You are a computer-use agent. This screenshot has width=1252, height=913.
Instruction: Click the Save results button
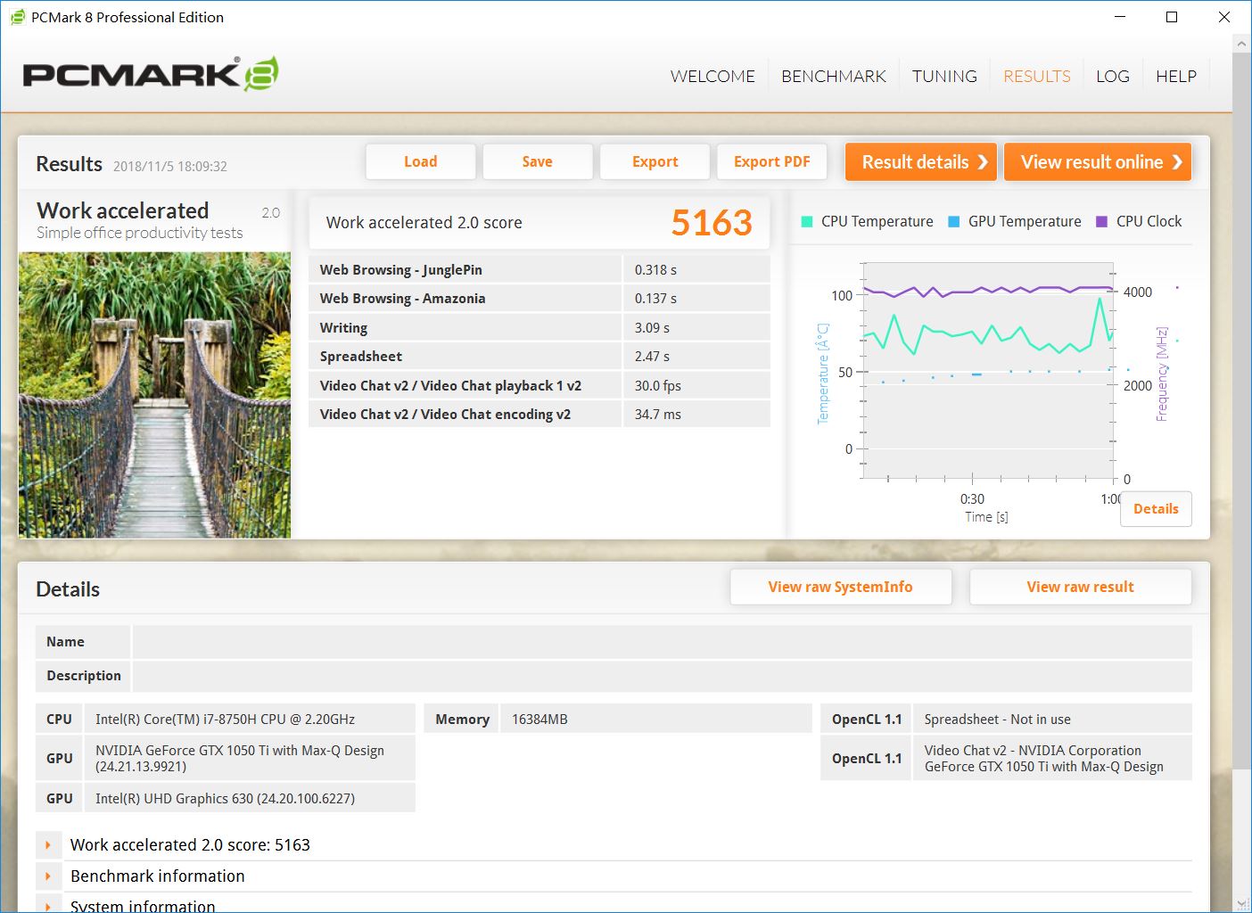[538, 161]
